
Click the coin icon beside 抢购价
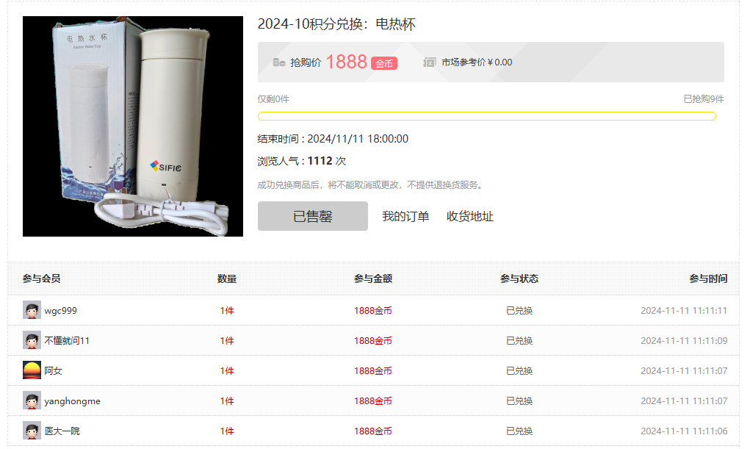coord(279,62)
